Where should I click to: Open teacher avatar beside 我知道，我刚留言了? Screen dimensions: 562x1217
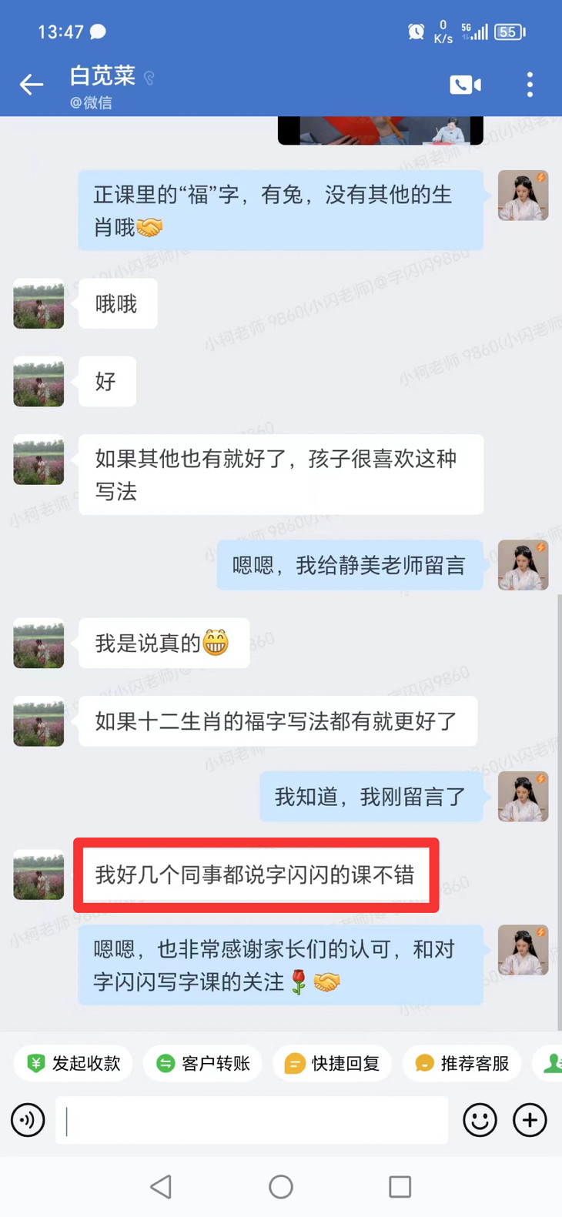pos(523,797)
